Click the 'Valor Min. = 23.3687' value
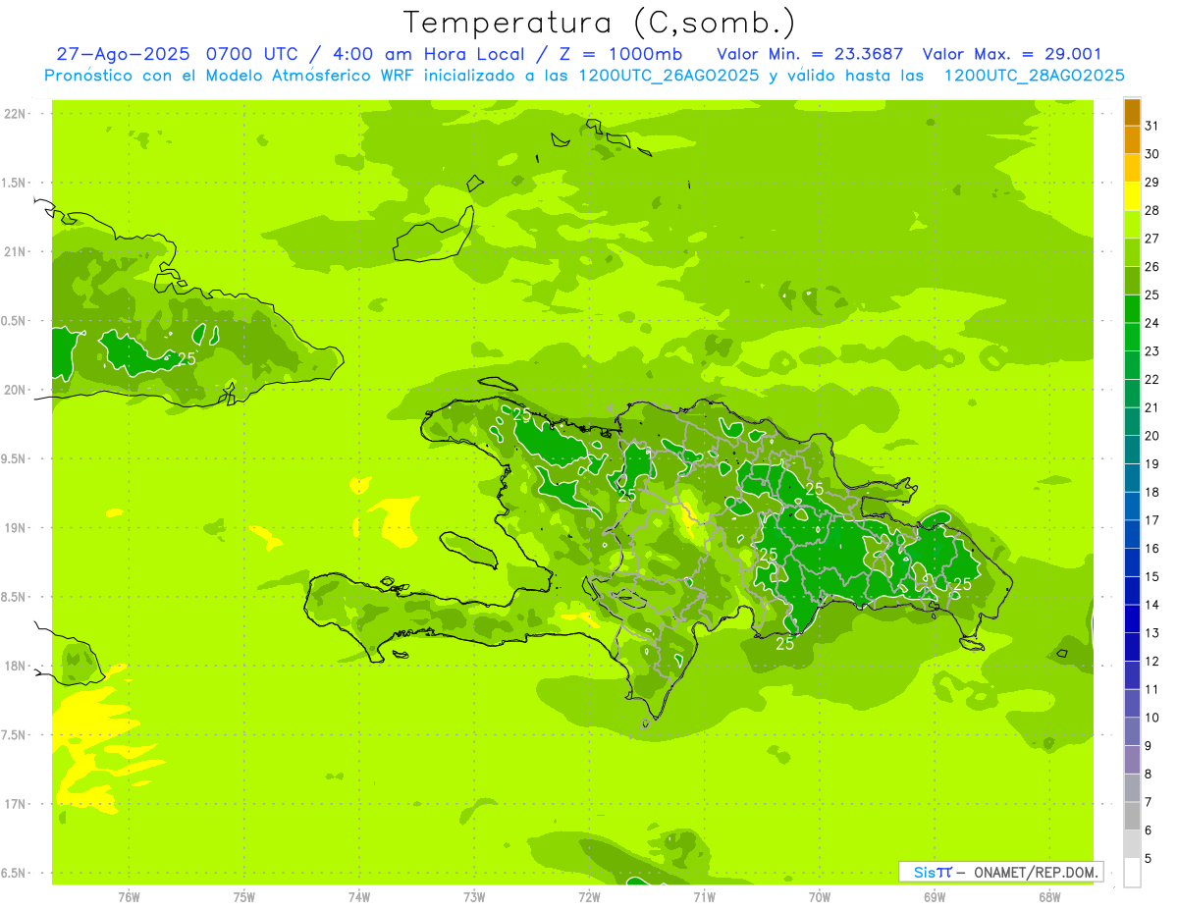Viewport: 1178px width, 910px height. (810, 54)
